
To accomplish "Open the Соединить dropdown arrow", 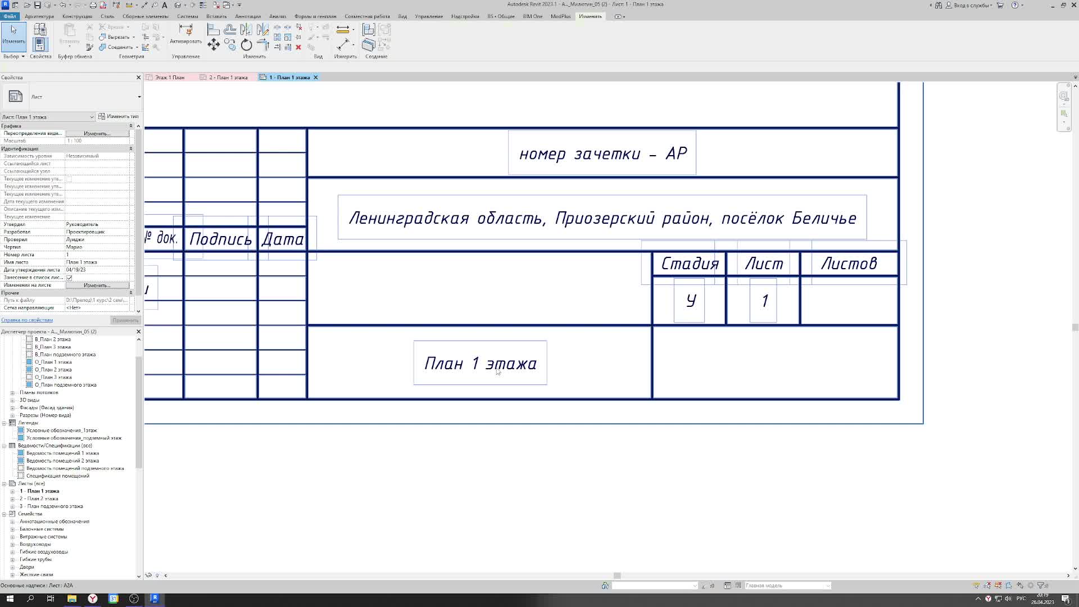I will [137, 47].
